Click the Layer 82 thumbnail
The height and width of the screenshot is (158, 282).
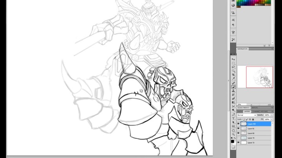(244, 124)
